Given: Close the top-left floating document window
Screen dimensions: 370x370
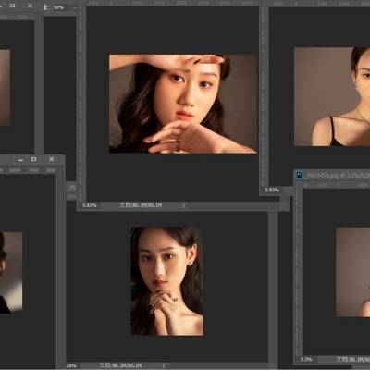Looking at the screenshot, I should (x=30, y=6).
